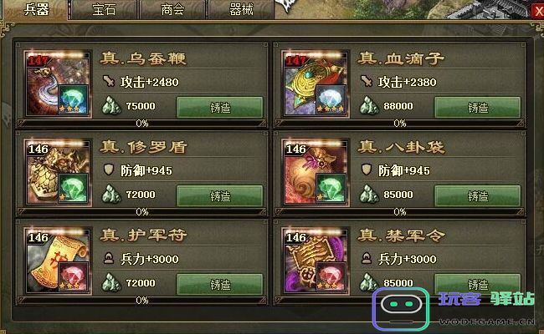Image resolution: width=544 pixels, height=334 pixels.
Task: Click the 0% progress bar under 真.乌蚕鞭
Action: point(142,124)
